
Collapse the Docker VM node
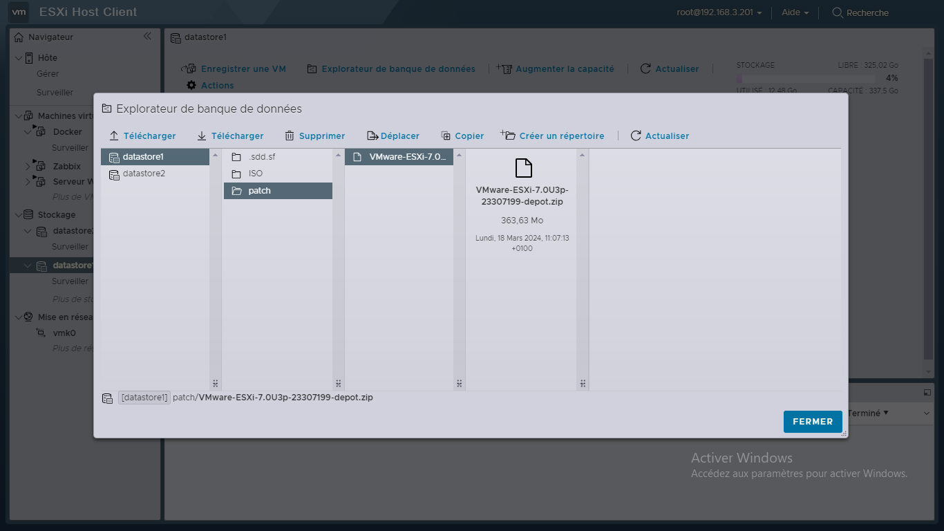(28, 131)
